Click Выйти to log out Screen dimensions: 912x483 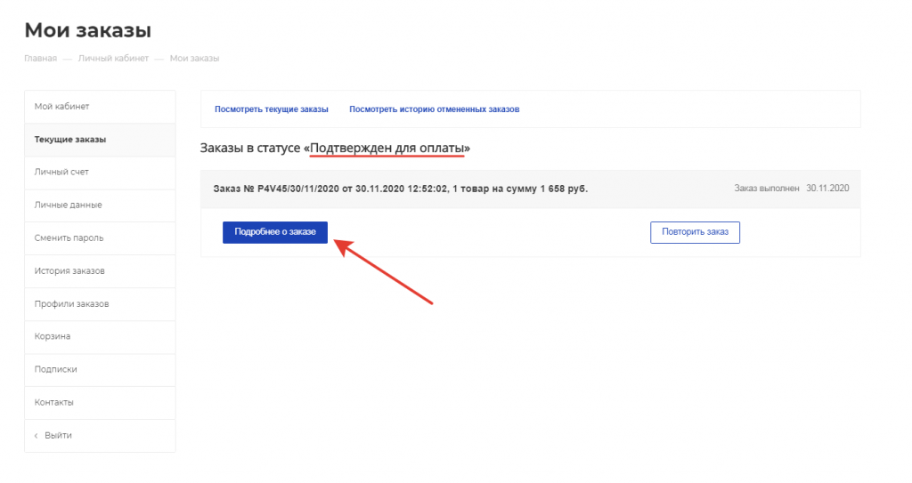(100, 435)
